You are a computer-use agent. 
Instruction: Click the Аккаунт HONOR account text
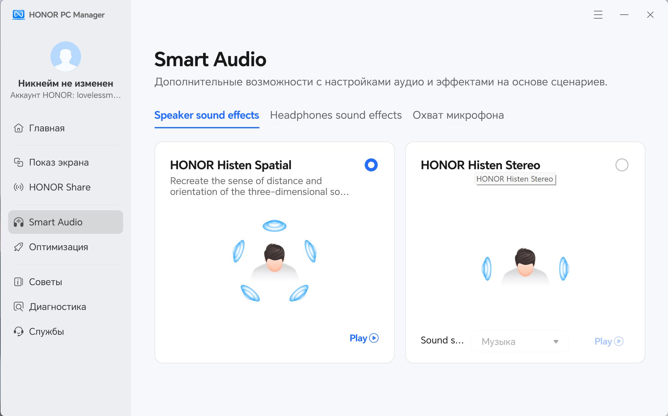66,95
